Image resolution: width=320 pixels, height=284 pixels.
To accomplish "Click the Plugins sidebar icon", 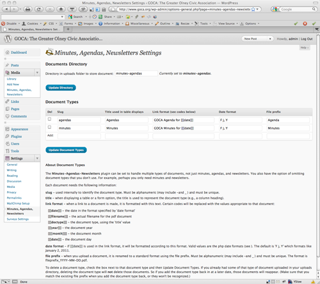I will coord(8,137).
